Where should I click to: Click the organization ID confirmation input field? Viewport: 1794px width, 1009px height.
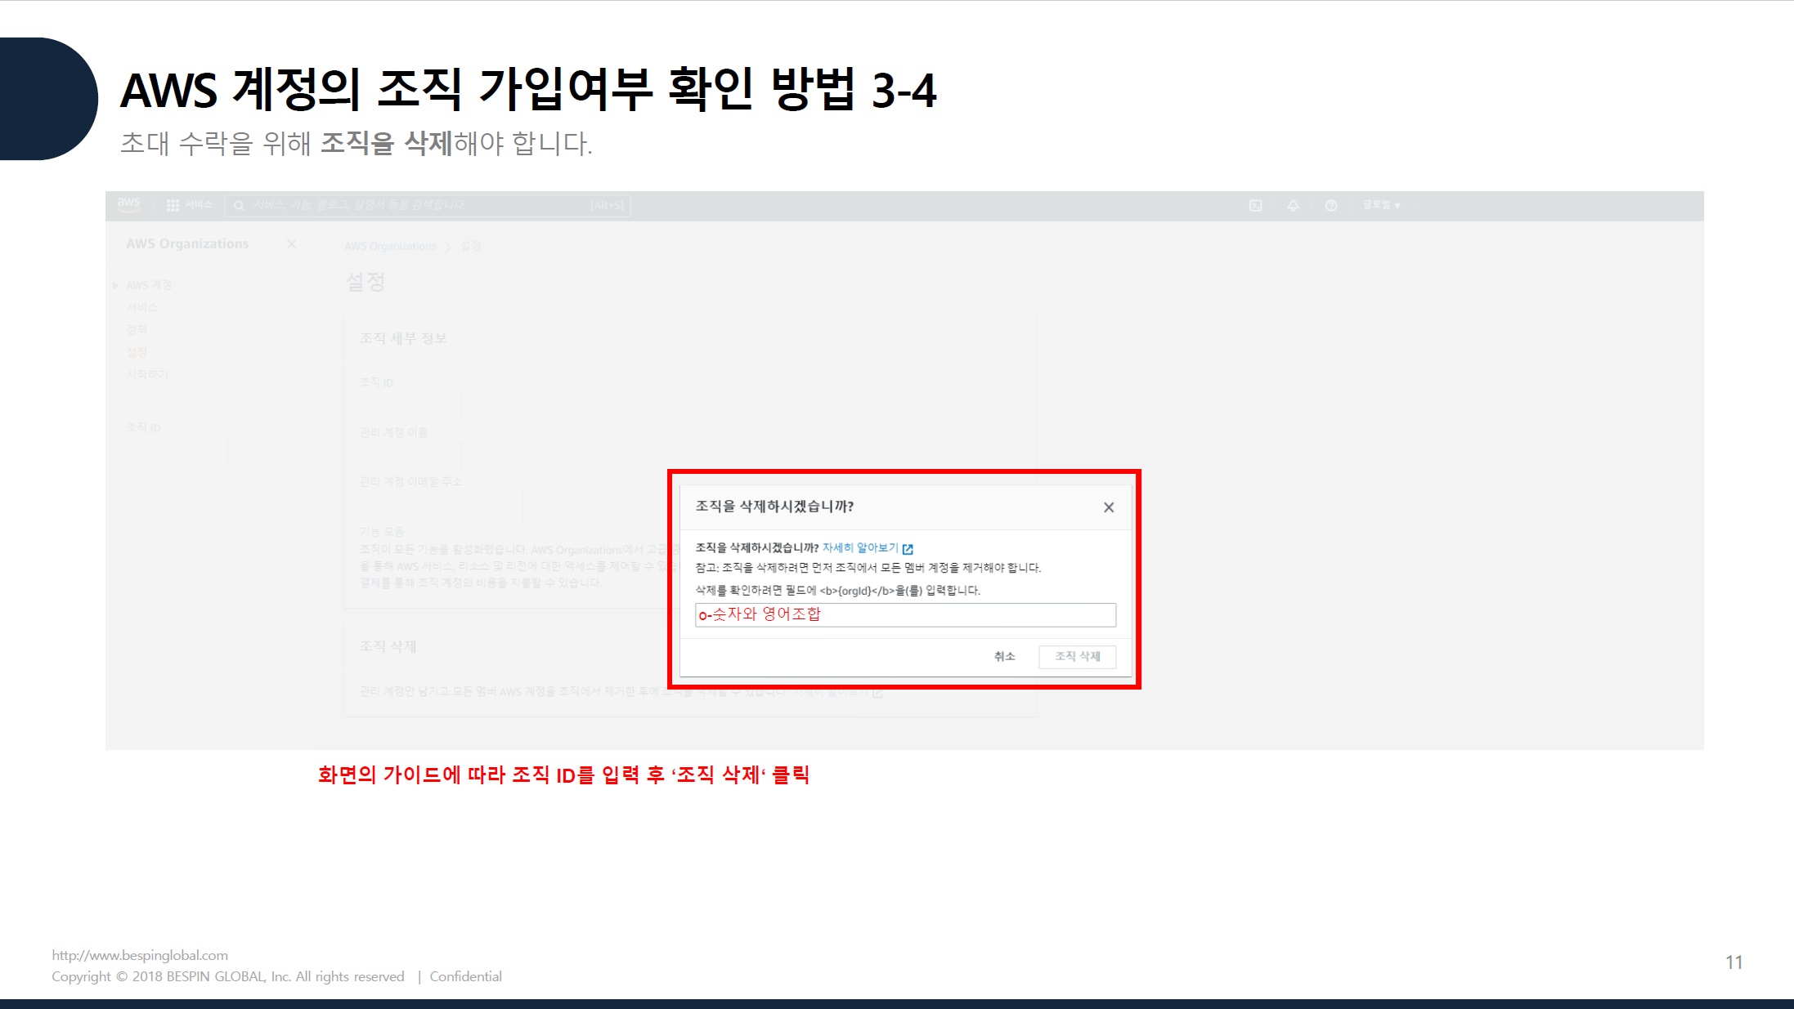[905, 615]
